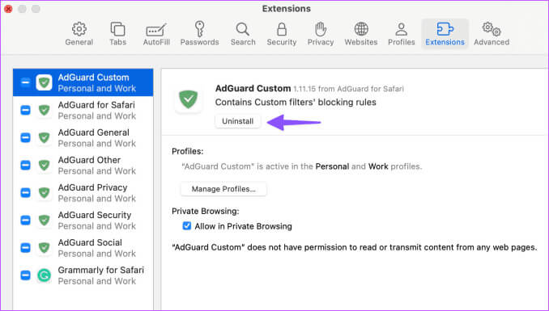This screenshot has width=549, height=311.
Task: Click large AdGuard shield in detail pane
Action: coord(189,99)
